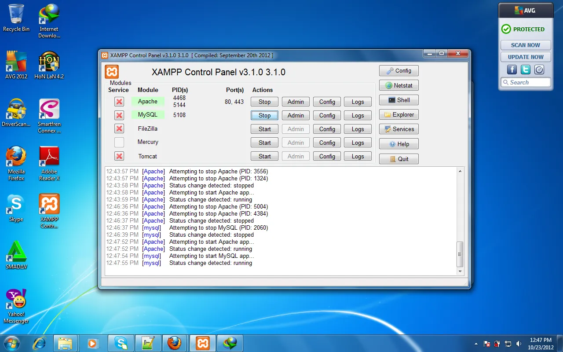View MySQL Logs
The width and height of the screenshot is (563, 352).
coord(358,115)
